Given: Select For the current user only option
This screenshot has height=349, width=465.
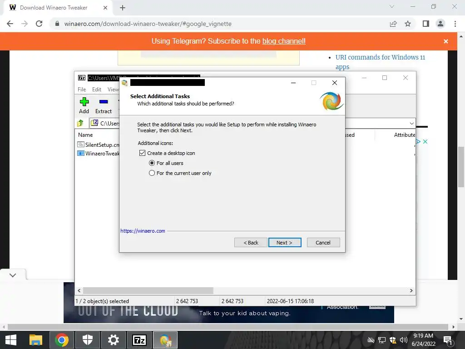Looking at the screenshot, I should point(152,173).
